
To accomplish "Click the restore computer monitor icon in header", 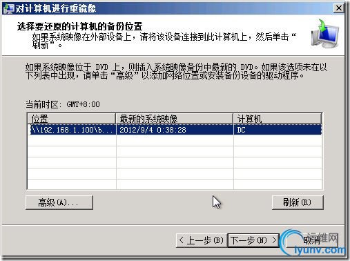I will click(x=324, y=34).
